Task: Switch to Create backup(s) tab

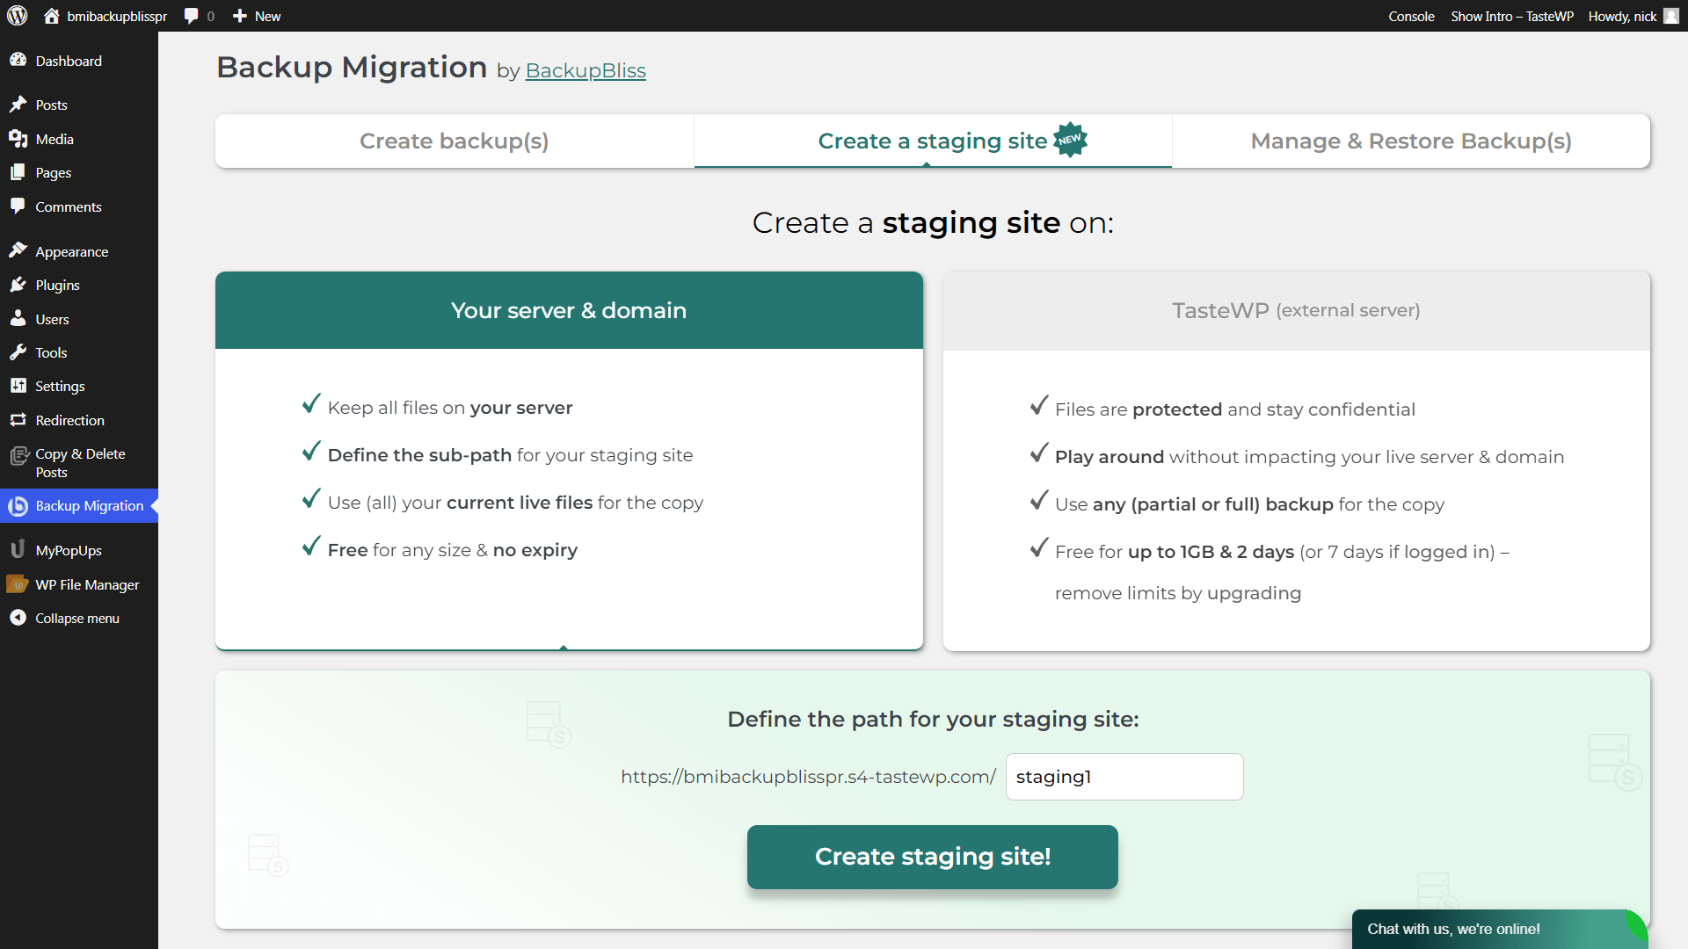Action: (454, 141)
